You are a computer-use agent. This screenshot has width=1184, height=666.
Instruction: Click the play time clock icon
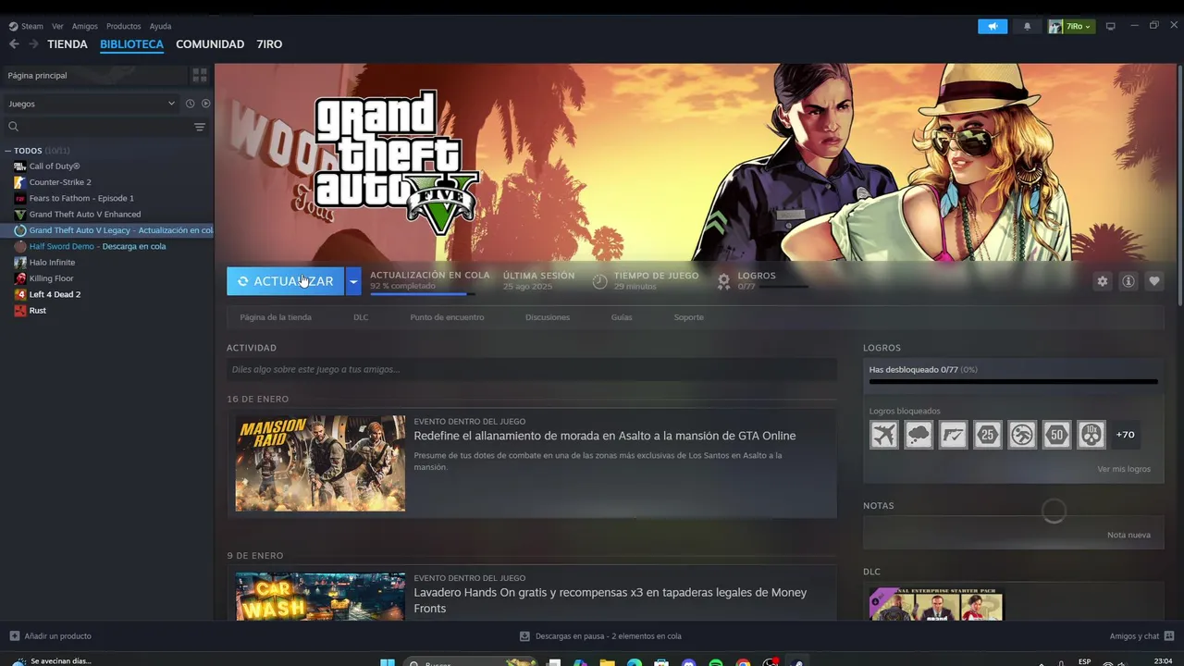[x=600, y=281]
